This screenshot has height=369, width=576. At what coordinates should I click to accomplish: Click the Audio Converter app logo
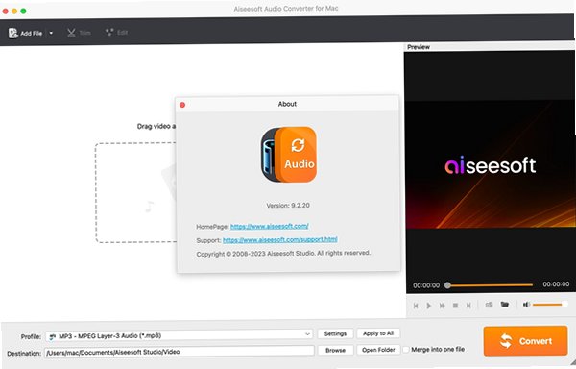pos(289,155)
